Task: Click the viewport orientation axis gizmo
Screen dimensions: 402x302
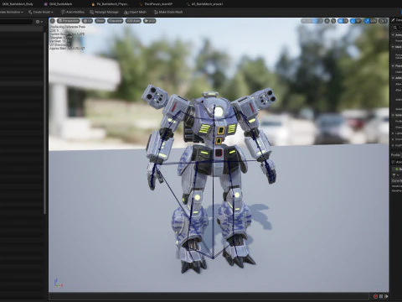Action: click(x=58, y=283)
